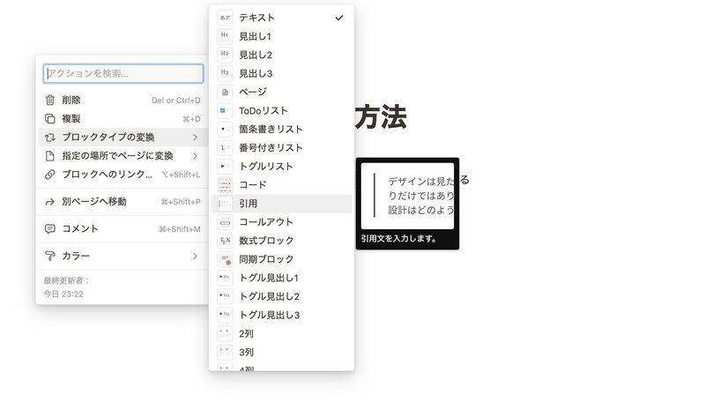Click the 2列 columns icon

click(x=226, y=333)
